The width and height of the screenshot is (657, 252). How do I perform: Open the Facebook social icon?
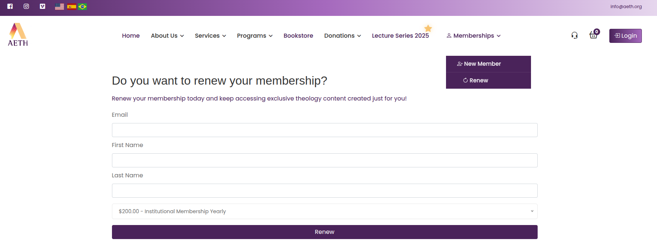click(10, 6)
